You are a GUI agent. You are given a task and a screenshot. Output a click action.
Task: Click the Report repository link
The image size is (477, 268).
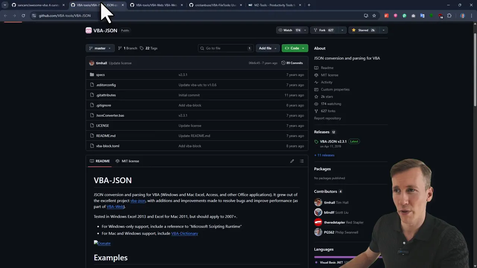point(328,118)
